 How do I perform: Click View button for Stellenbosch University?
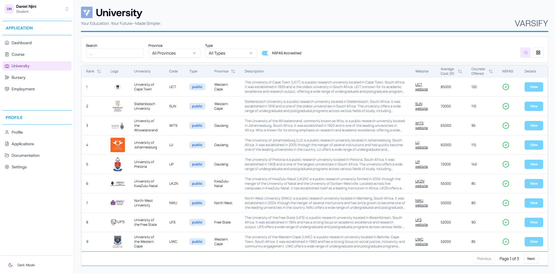(x=534, y=106)
